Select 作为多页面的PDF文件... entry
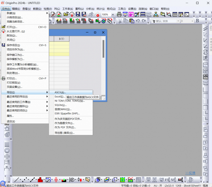The image size is (212, 187). (x=71, y=119)
